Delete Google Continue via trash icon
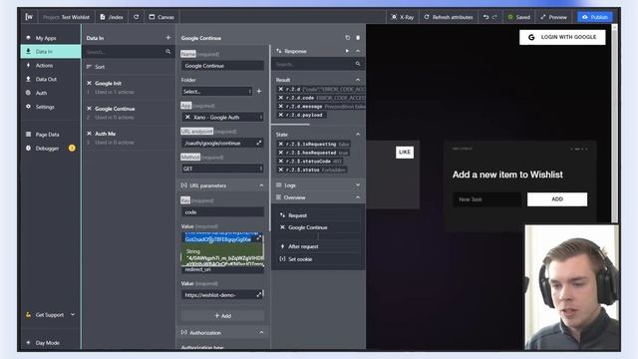 click(x=358, y=38)
